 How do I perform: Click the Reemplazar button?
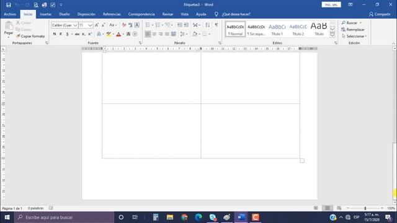point(353,30)
